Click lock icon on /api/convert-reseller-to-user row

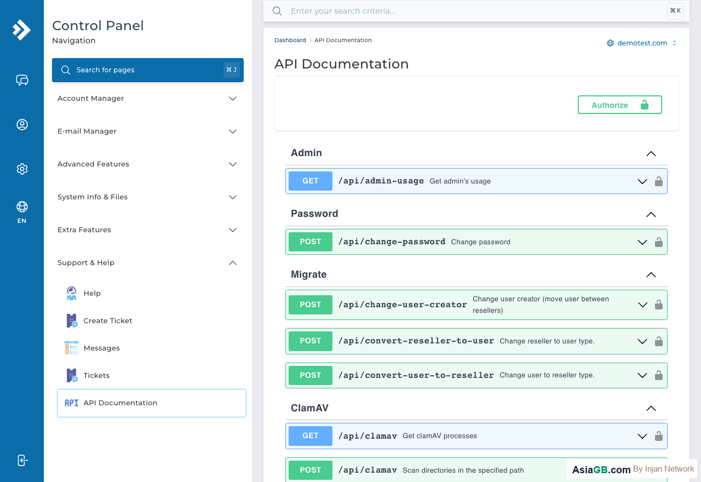click(x=659, y=341)
